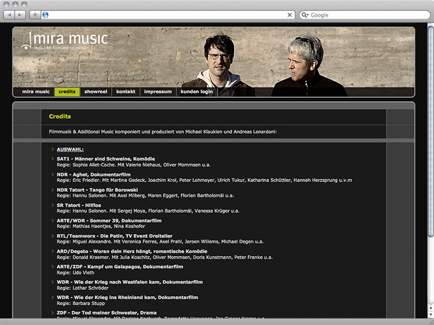Open the impressum nav tab
Image resolution: width=434 pixels, height=325 pixels.
coord(158,92)
